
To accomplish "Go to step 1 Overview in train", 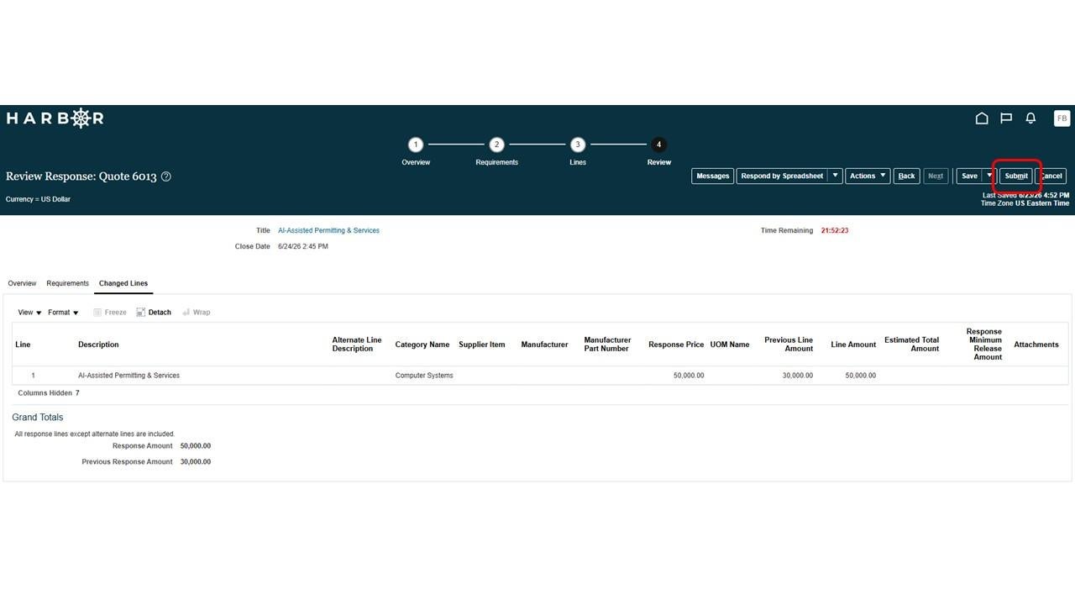I will tap(416, 145).
